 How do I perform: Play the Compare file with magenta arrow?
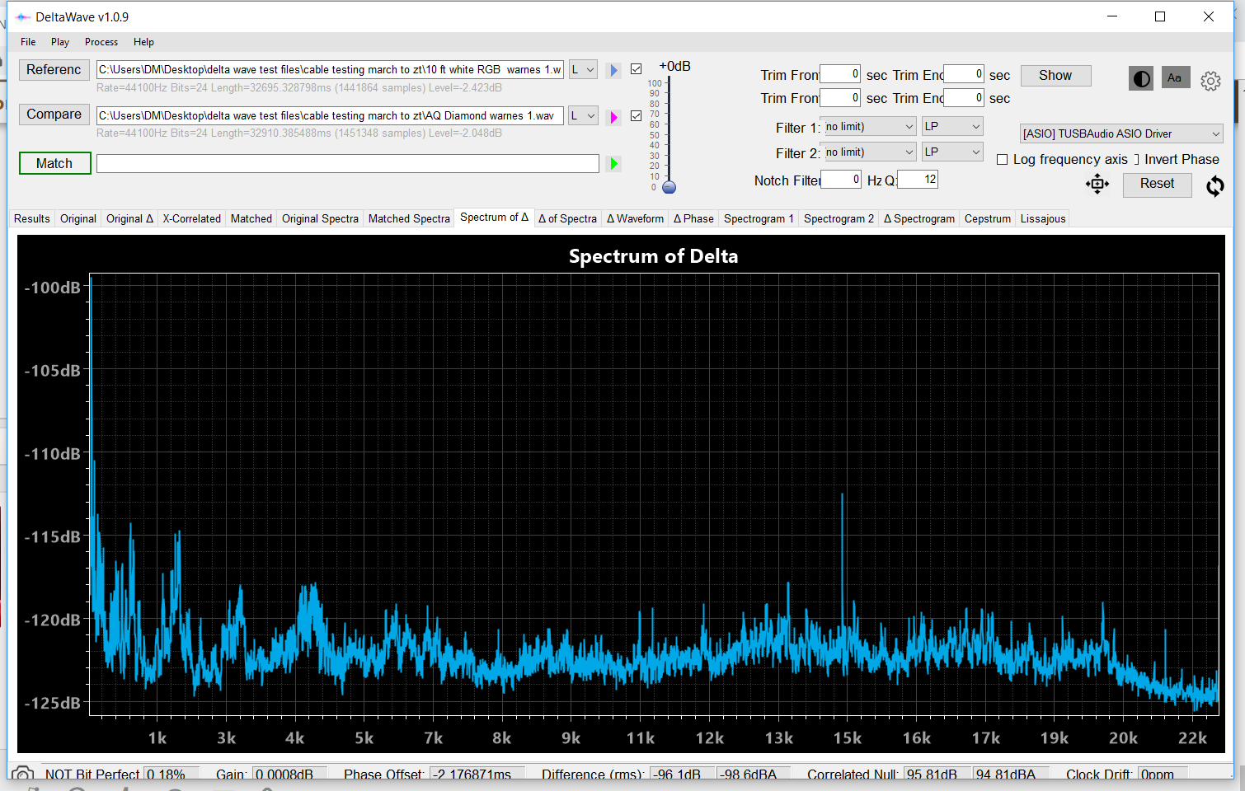coord(613,117)
